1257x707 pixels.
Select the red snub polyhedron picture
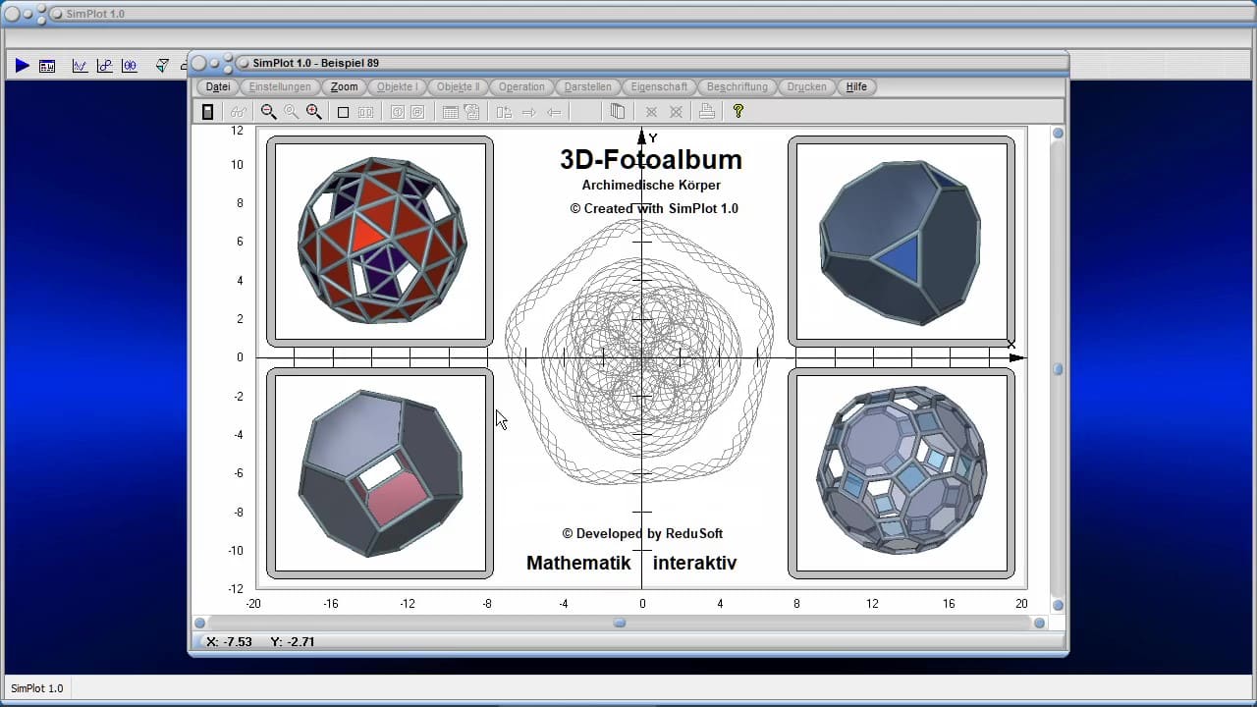click(x=380, y=242)
